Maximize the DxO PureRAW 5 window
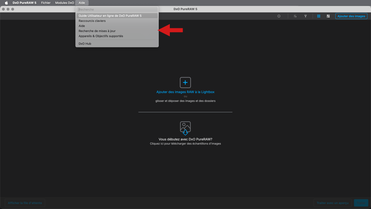371x209 pixels. (x=12, y=9)
